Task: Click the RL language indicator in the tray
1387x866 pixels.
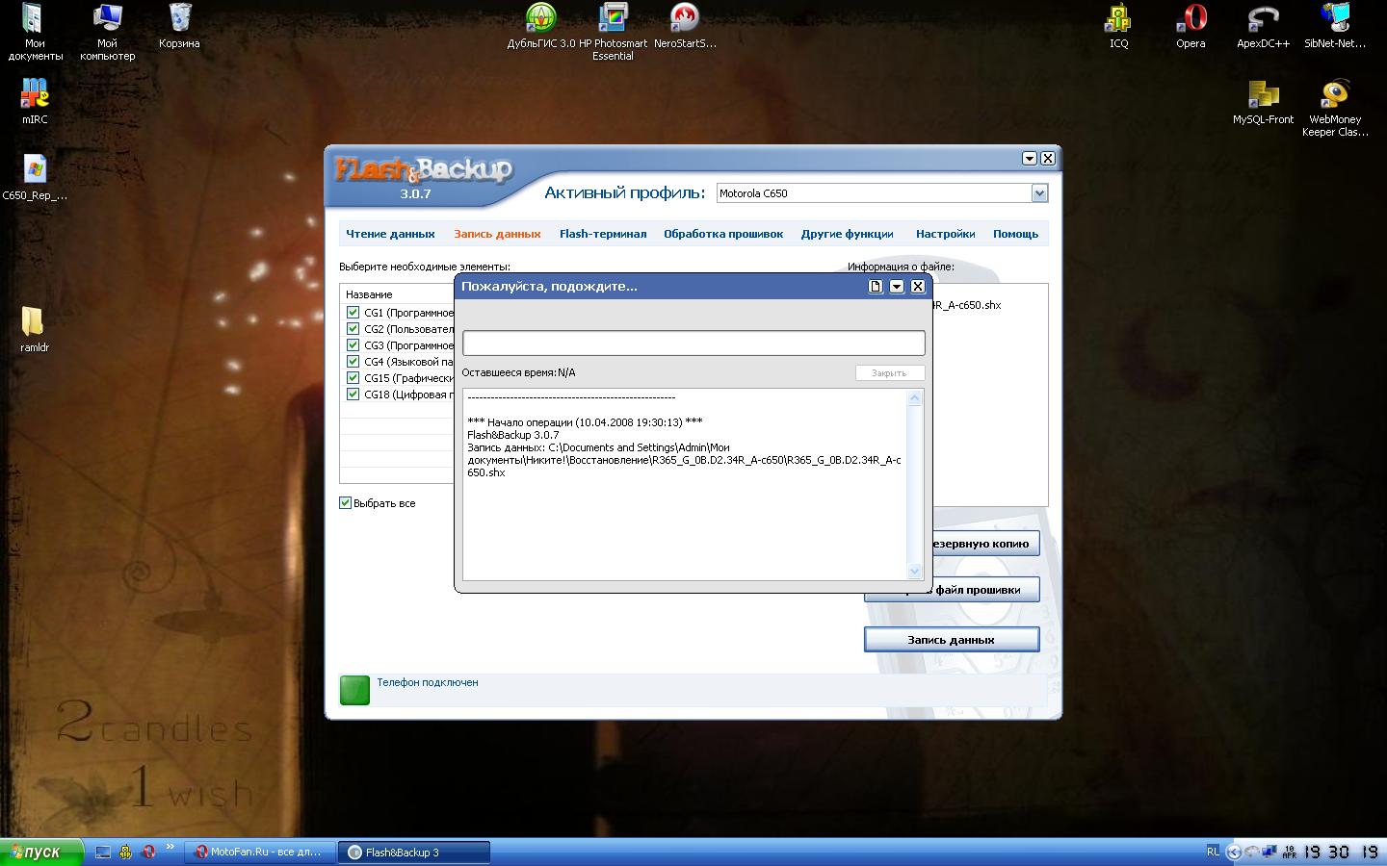Action: 1213,852
